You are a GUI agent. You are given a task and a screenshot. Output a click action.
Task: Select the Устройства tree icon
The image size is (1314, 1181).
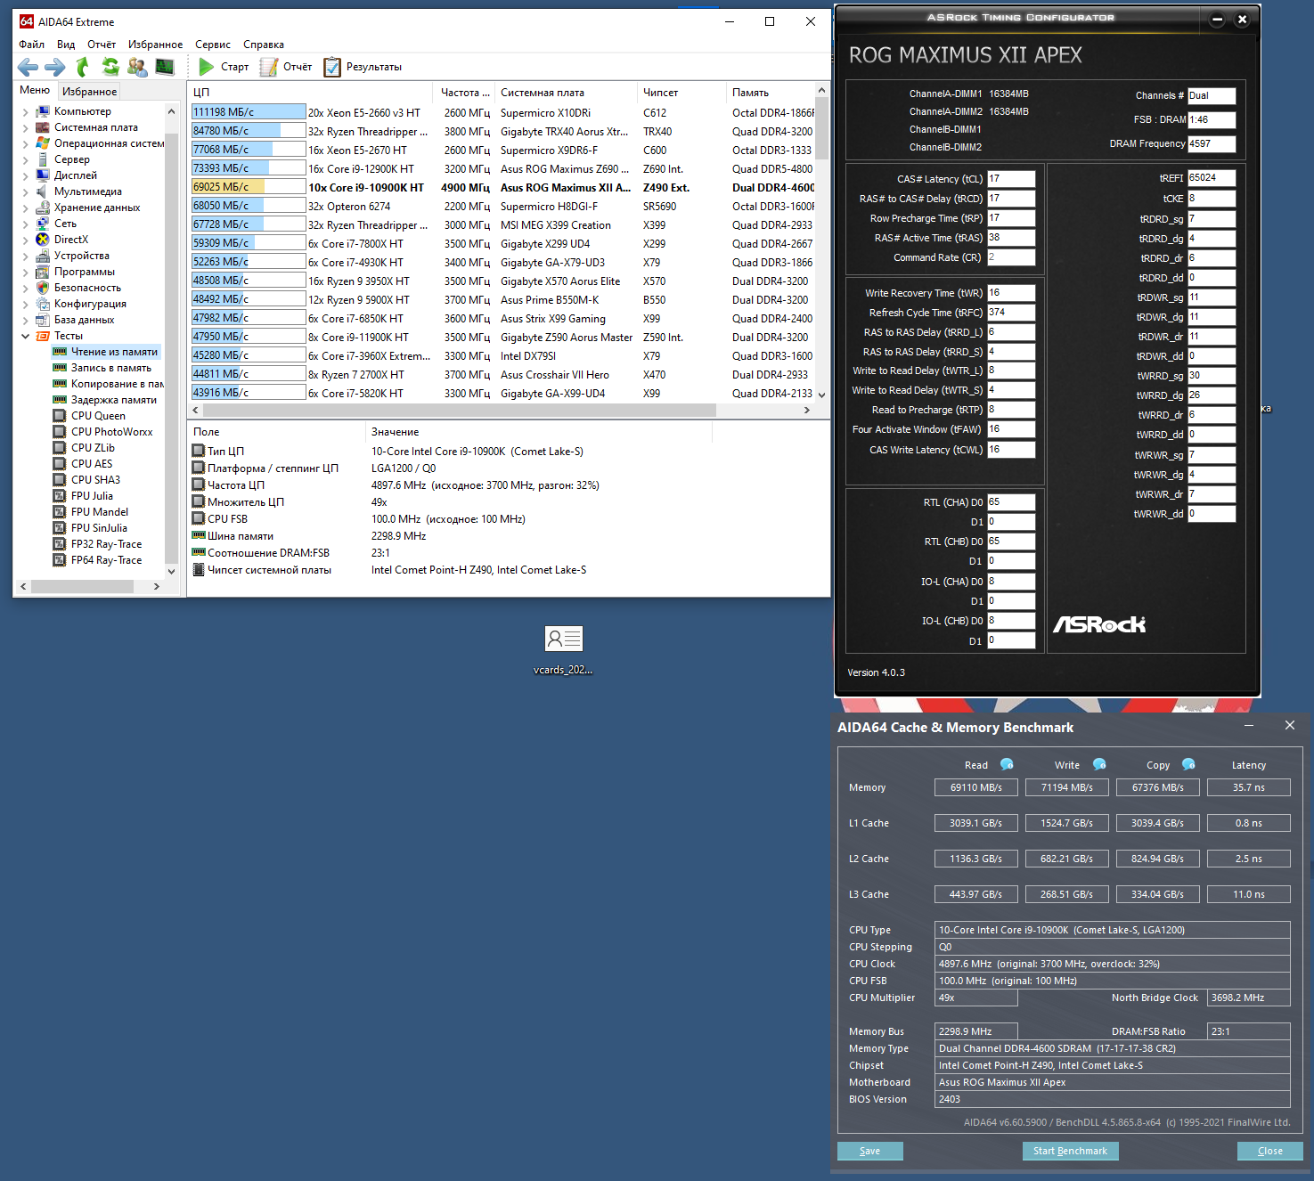point(43,256)
